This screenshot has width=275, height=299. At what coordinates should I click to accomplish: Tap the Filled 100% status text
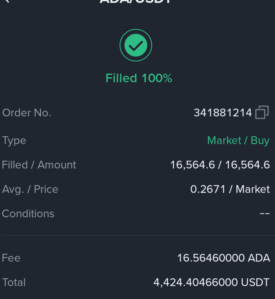139,78
